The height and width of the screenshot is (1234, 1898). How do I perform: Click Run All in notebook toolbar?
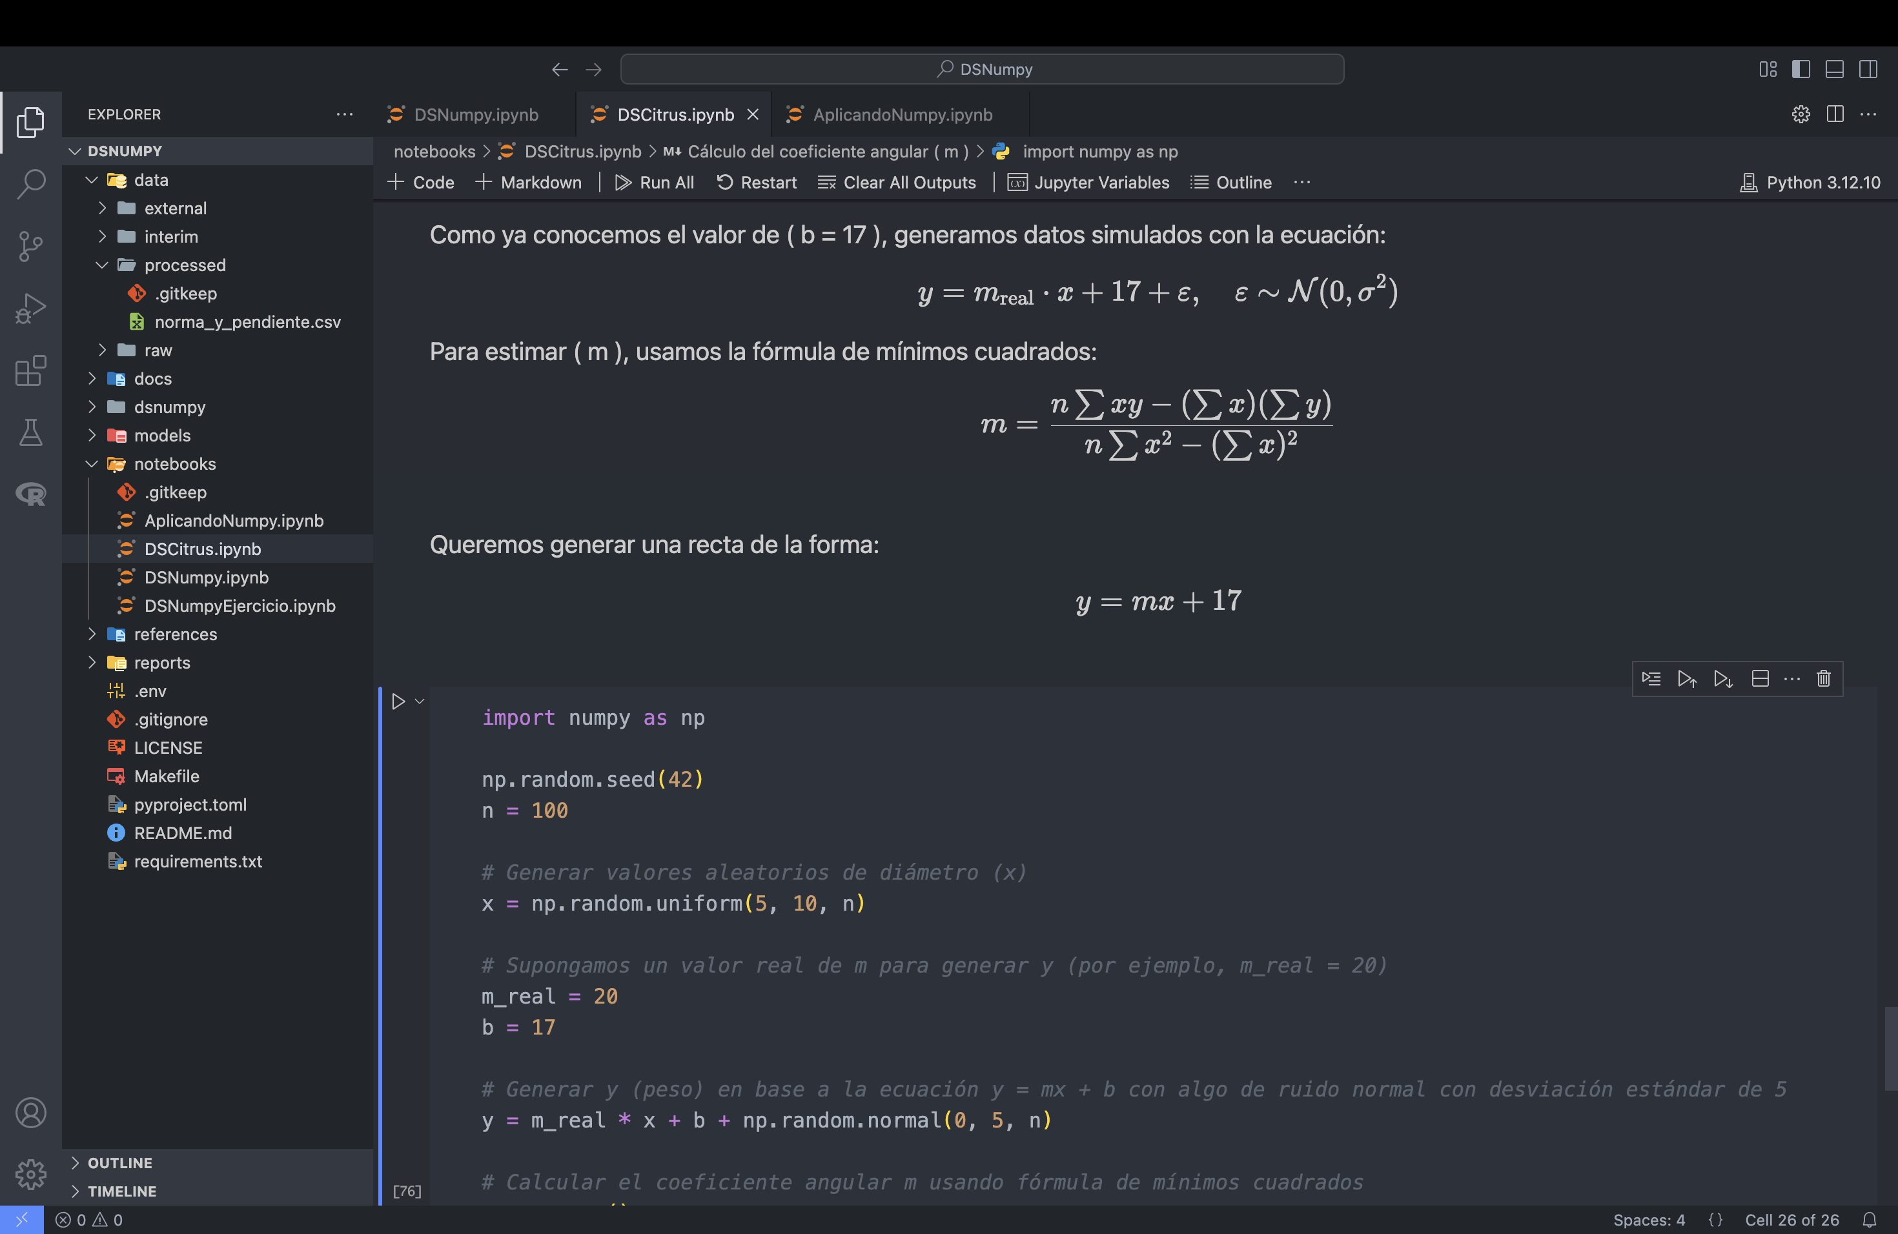[655, 183]
